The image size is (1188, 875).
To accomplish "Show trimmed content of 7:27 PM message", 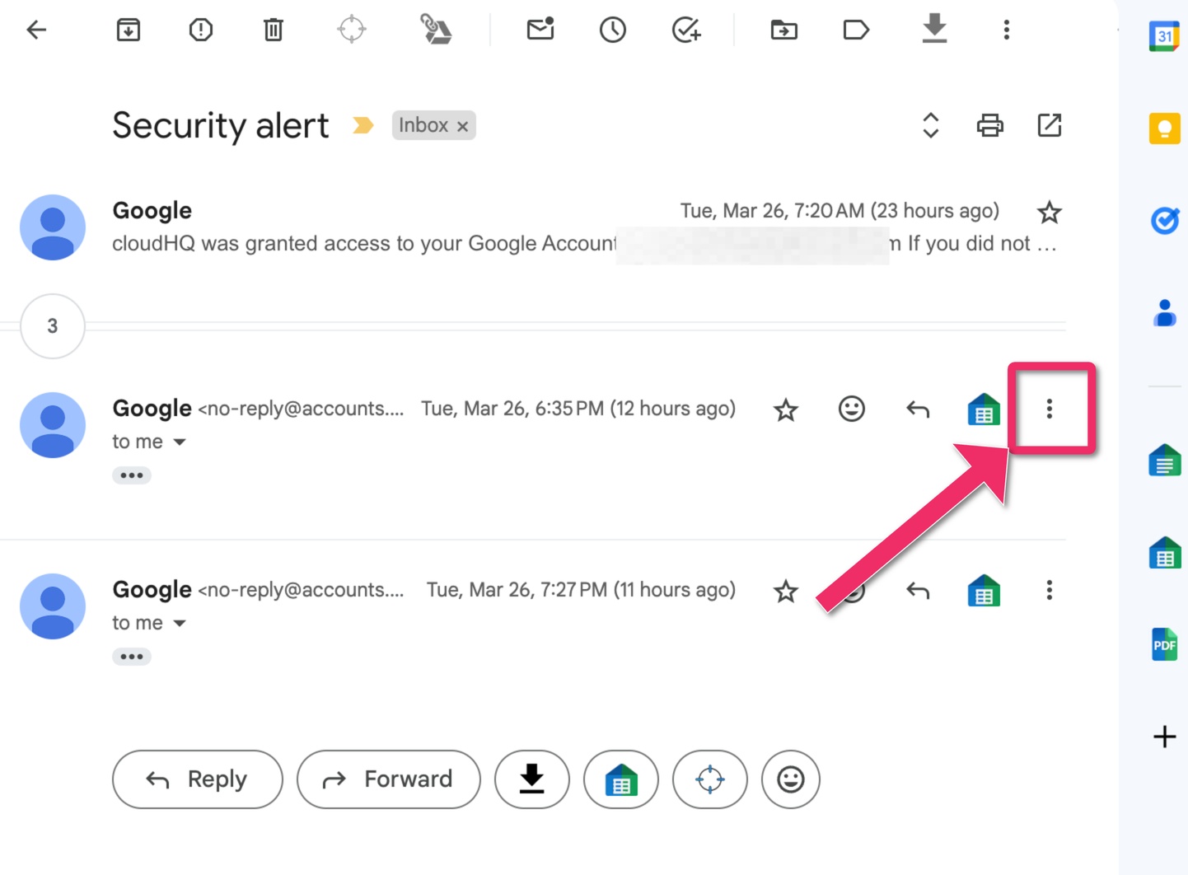I will pos(132,657).
